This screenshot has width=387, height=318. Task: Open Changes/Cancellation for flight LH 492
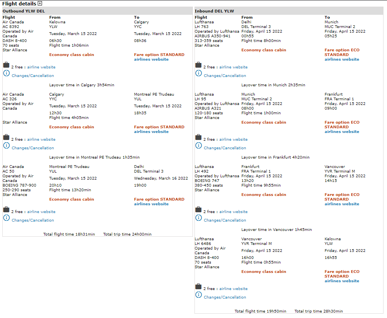(225, 220)
